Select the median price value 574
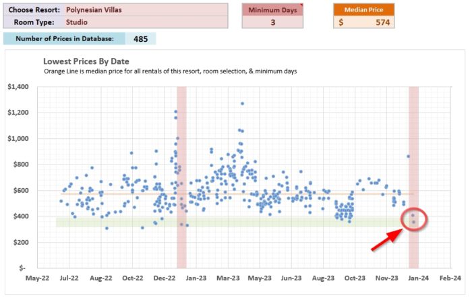This screenshot has height=298, width=472. tap(363, 22)
